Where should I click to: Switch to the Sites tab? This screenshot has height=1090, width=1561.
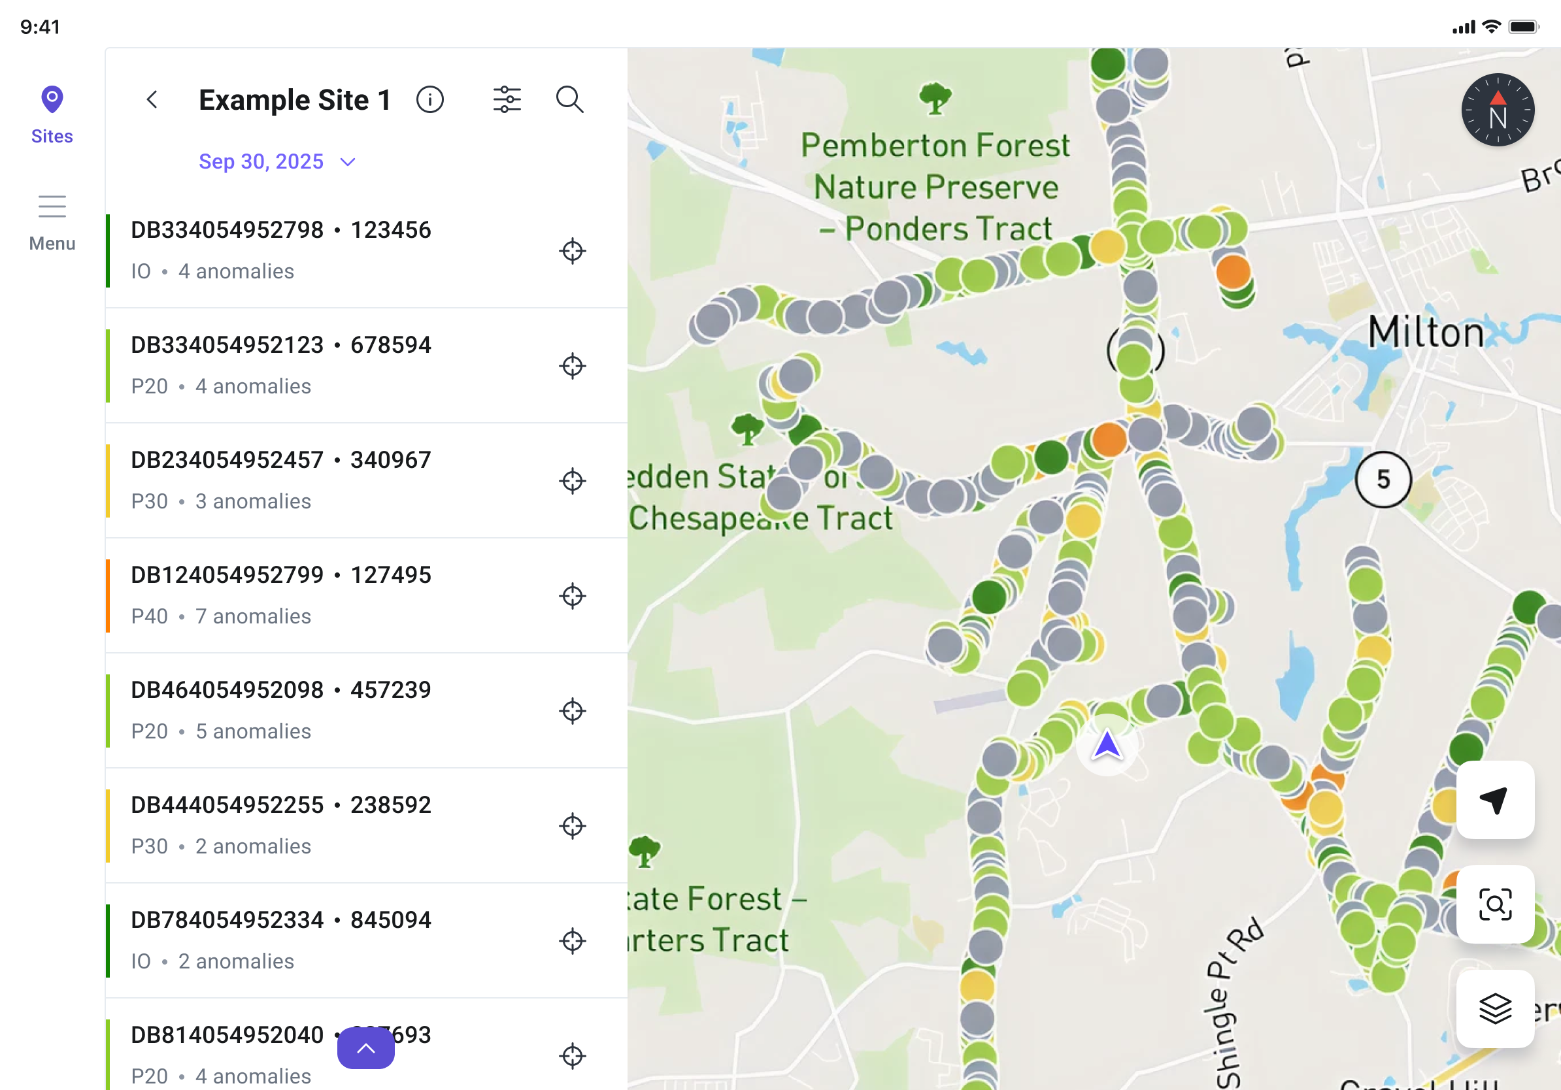[x=52, y=115]
